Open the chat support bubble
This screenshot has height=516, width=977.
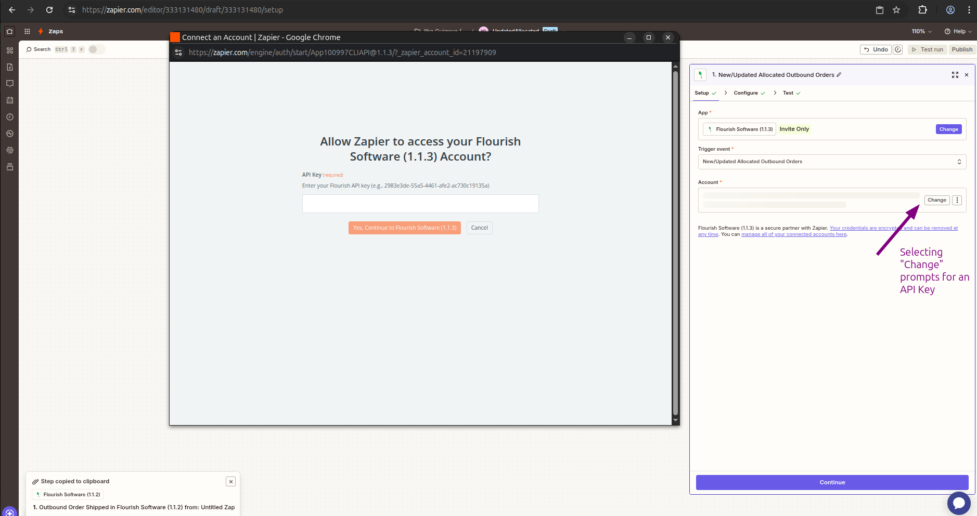point(959,503)
